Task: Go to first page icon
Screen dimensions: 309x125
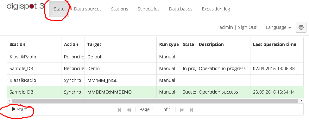Action: (119, 110)
